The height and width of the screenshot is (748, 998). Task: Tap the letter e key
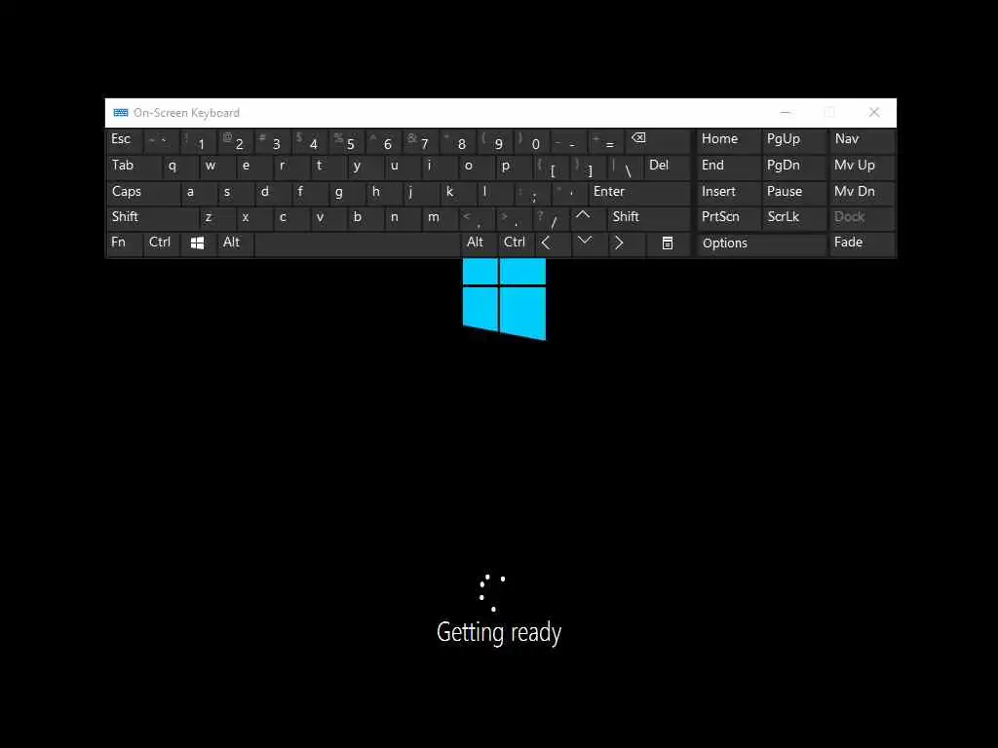tap(254, 167)
